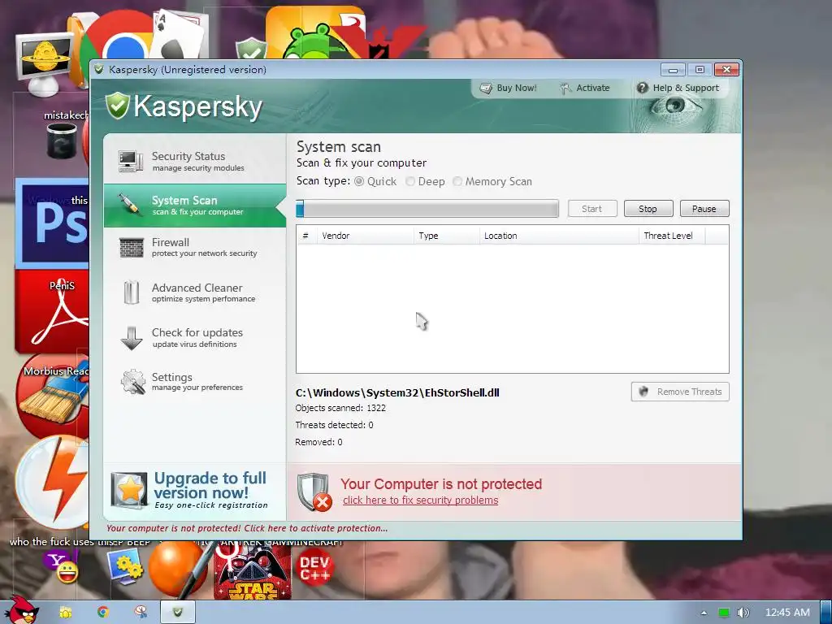The image size is (832, 624).
Task: Open Firewall section
Action: (195, 247)
